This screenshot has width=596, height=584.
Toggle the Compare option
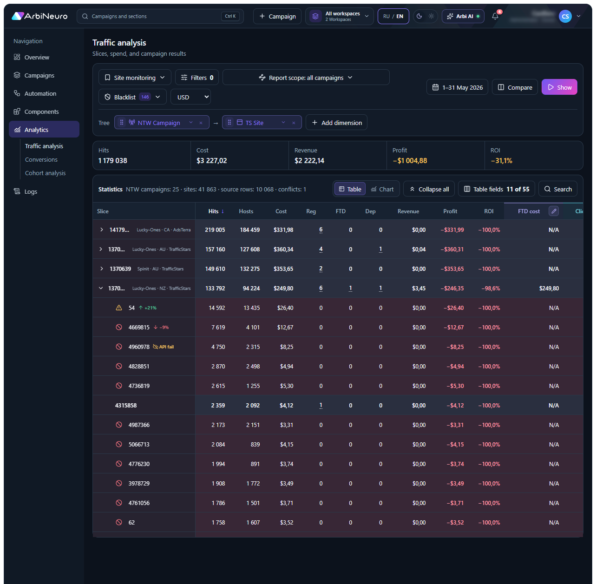(515, 87)
